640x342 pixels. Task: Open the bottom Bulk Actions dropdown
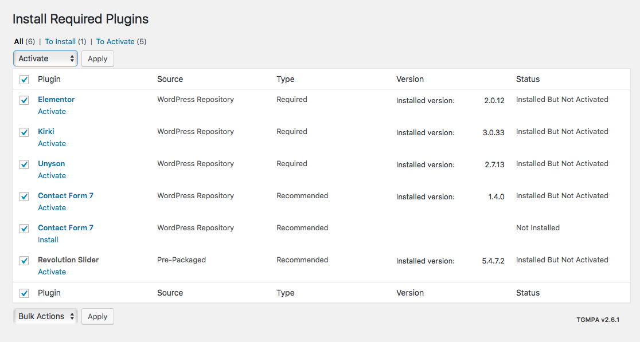pyautogui.click(x=45, y=316)
